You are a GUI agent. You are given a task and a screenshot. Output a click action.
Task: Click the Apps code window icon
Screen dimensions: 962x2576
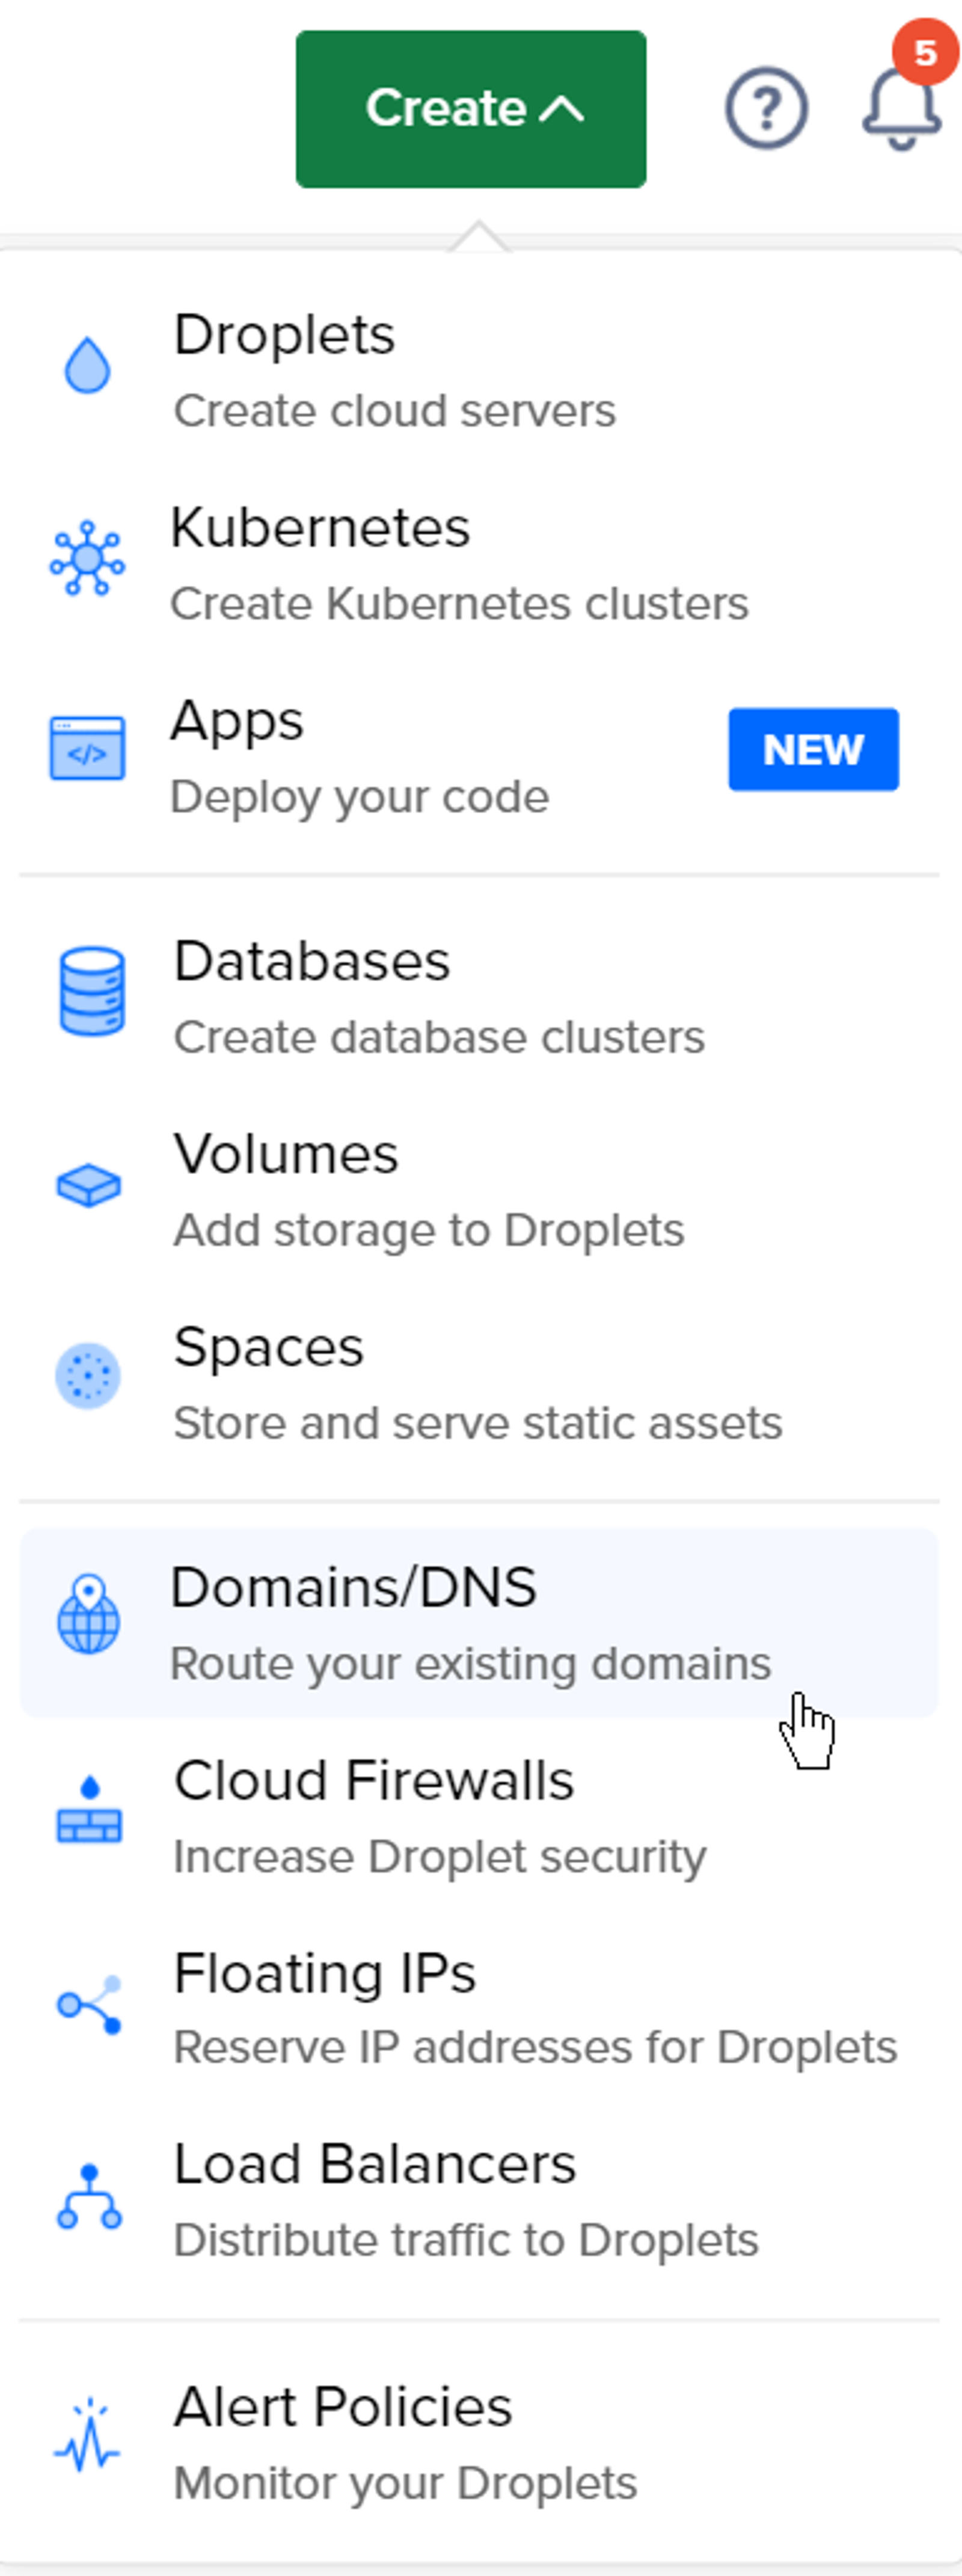(x=87, y=748)
